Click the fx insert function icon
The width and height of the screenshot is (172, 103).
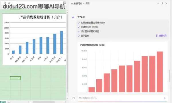point(9,3)
